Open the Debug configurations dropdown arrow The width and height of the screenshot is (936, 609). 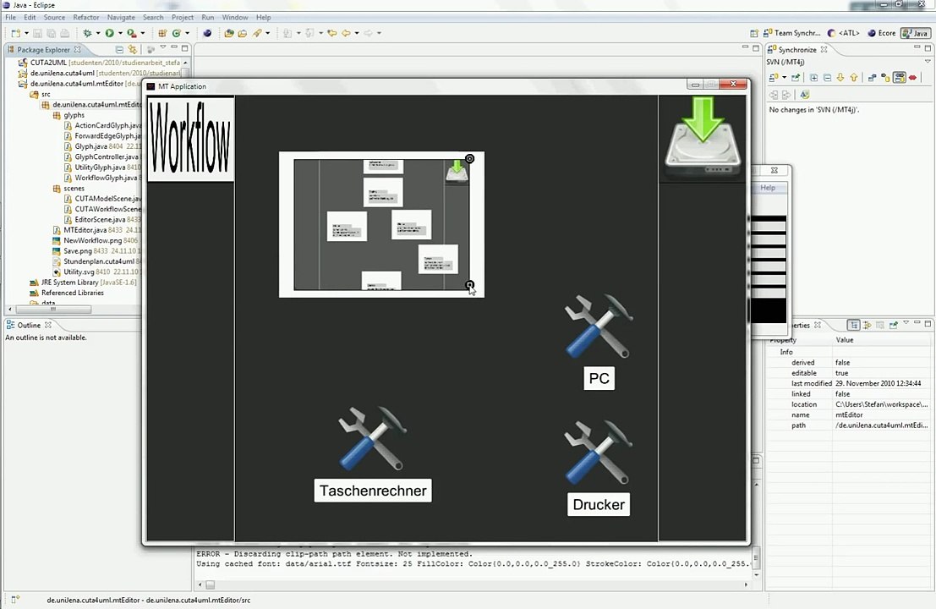pos(98,33)
